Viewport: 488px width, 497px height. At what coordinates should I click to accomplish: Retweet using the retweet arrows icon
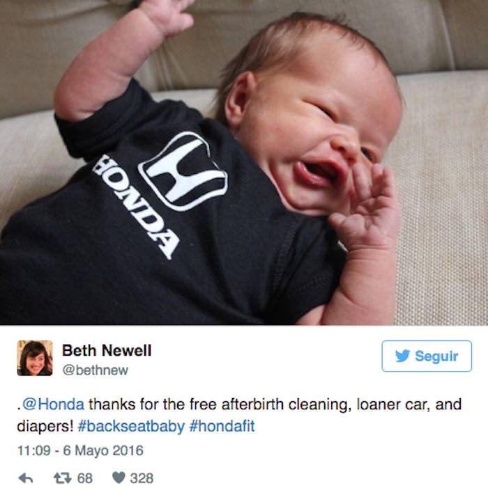(x=62, y=478)
